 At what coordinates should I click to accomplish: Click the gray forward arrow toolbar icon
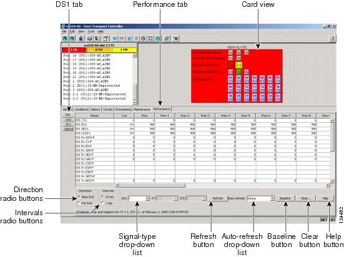coord(122,39)
